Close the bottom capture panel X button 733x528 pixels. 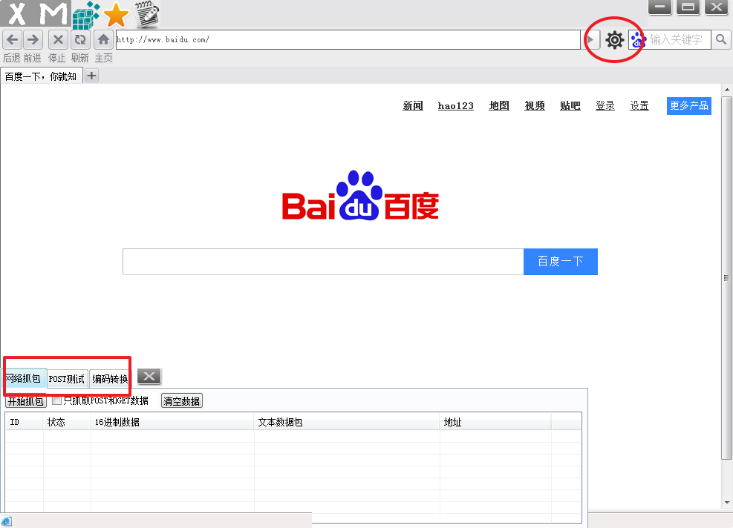[149, 376]
